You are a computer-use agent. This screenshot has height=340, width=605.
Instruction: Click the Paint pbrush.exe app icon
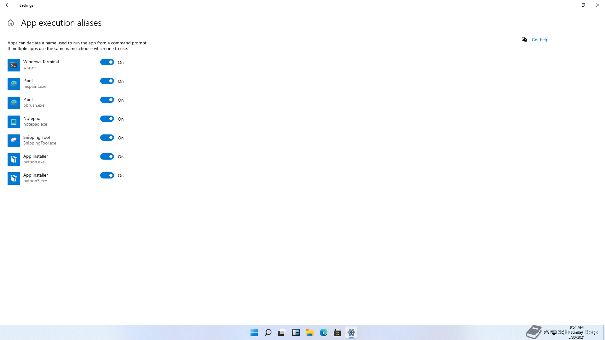pyautogui.click(x=14, y=103)
